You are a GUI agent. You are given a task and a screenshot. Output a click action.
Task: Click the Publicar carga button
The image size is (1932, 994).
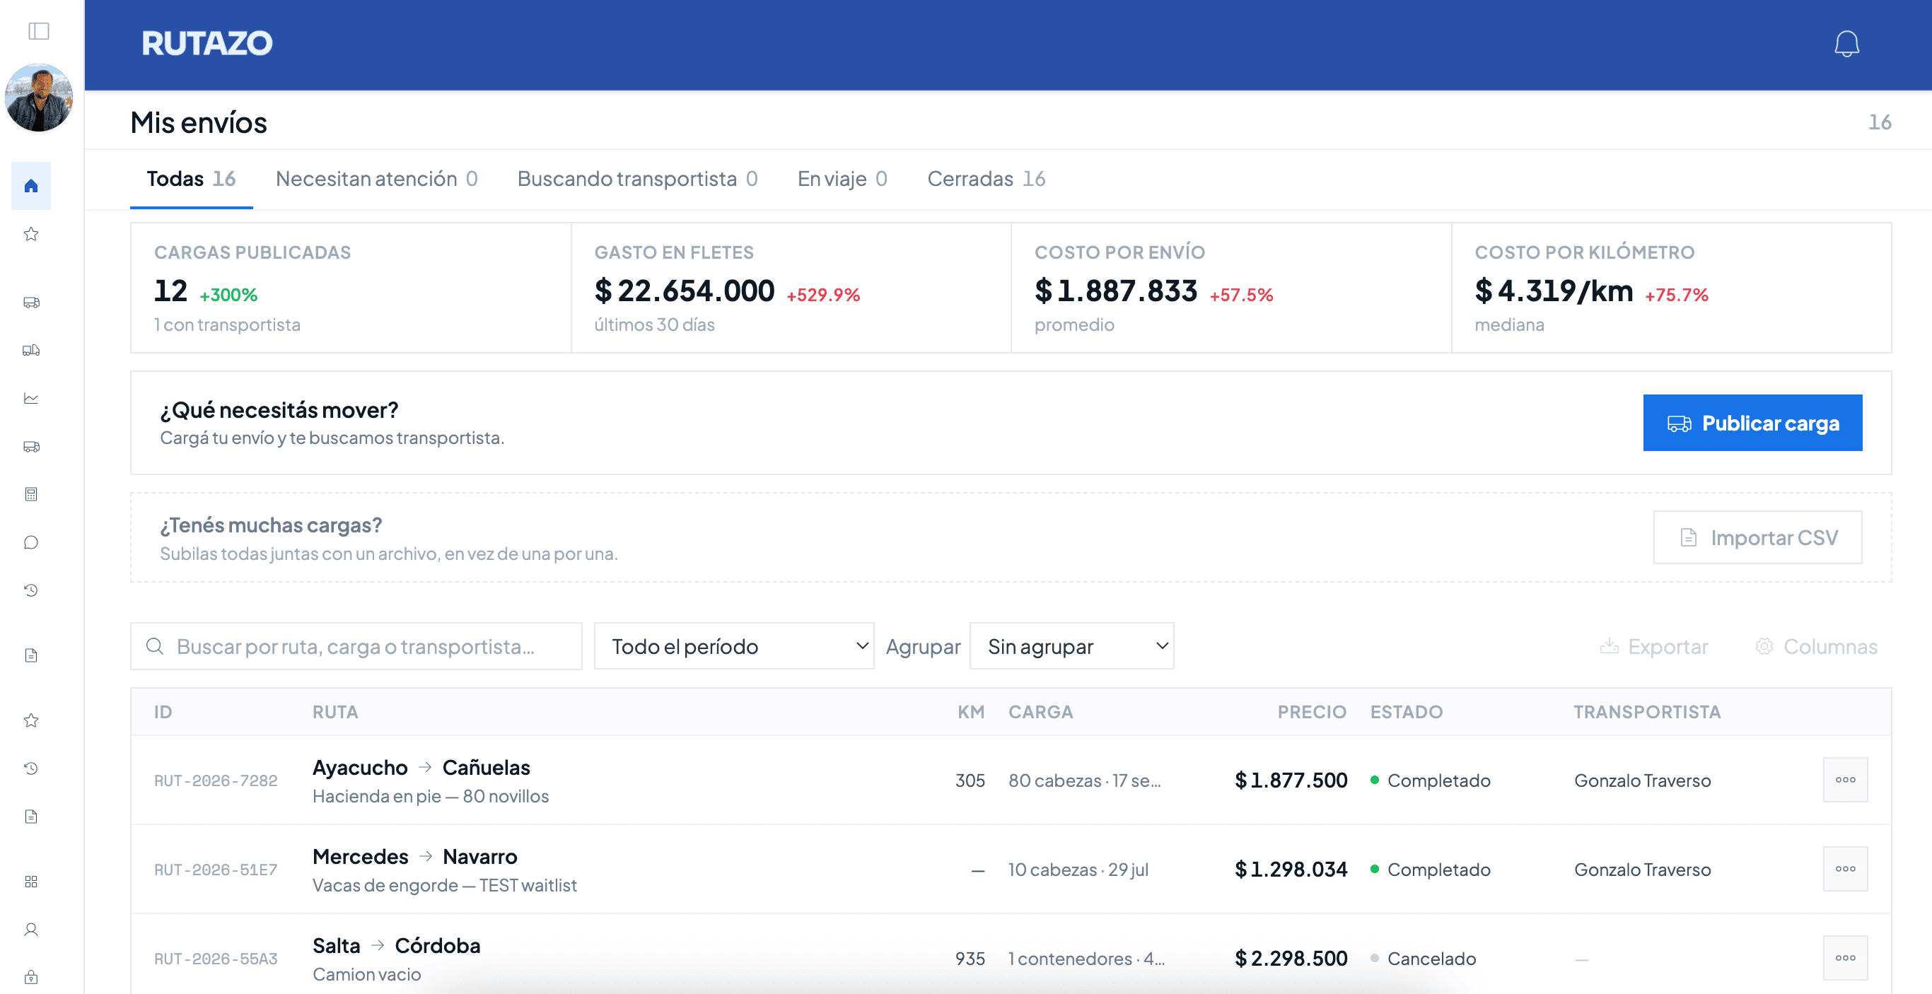pyautogui.click(x=1752, y=423)
